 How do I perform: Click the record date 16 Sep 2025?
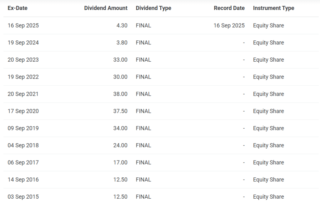(229, 26)
